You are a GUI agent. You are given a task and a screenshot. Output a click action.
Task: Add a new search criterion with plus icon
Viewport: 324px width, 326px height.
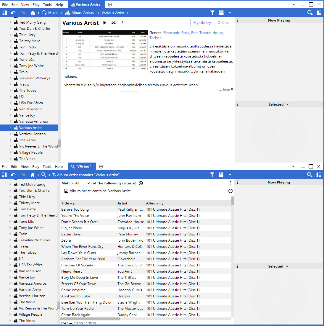click(x=141, y=183)
